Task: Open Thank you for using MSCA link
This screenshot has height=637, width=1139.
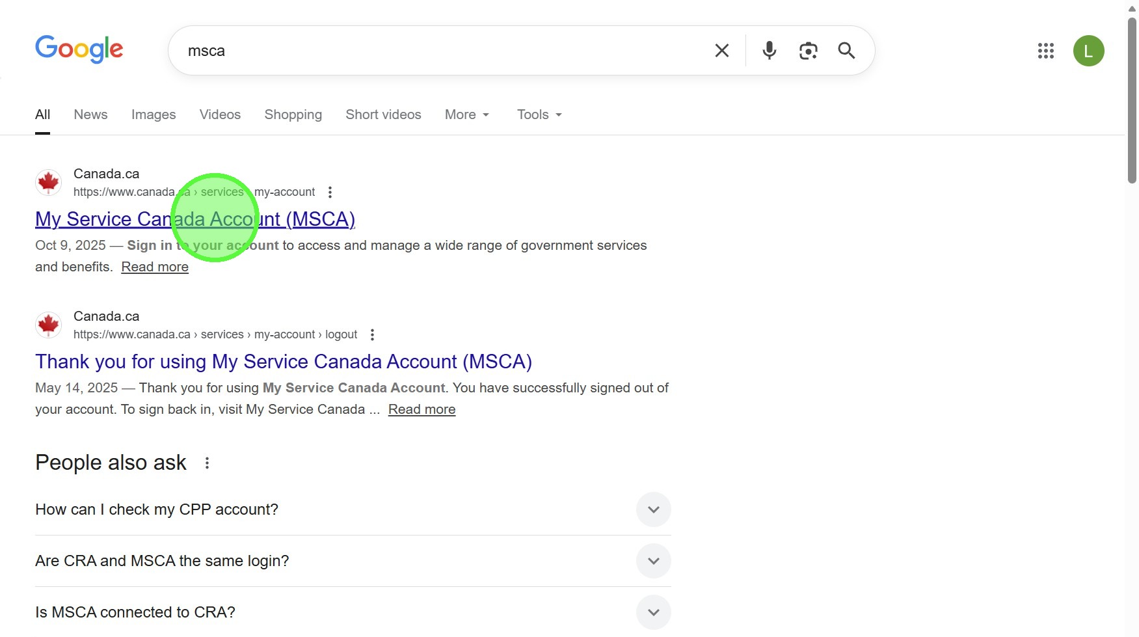Action: click(284, 362)
